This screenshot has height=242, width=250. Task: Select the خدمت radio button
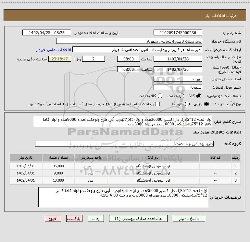point(182,96)
